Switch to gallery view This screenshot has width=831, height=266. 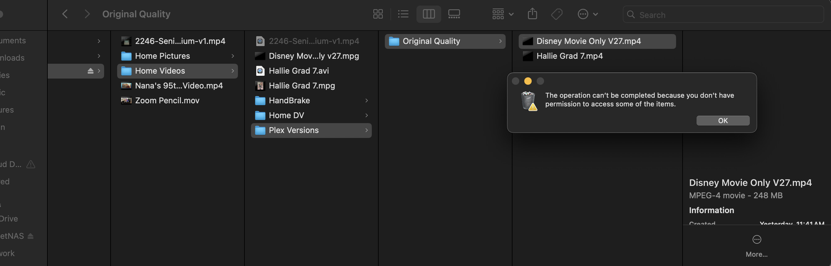click(454, 14)
